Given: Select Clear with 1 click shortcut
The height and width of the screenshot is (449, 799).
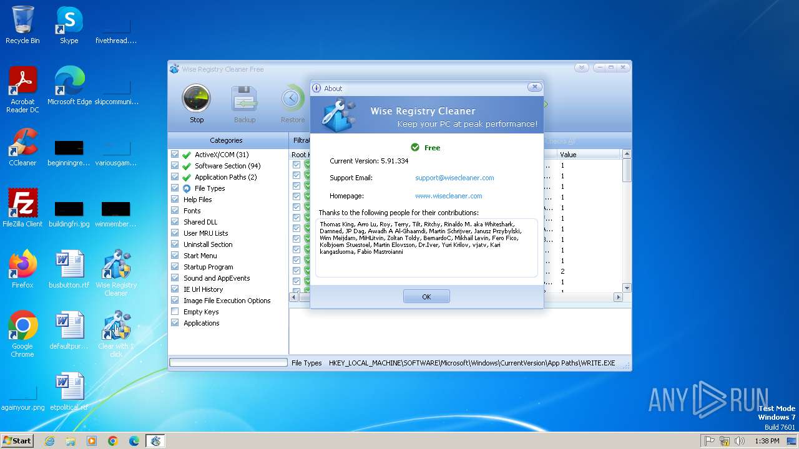Looking at the screenshot, I should pos(116,334).
